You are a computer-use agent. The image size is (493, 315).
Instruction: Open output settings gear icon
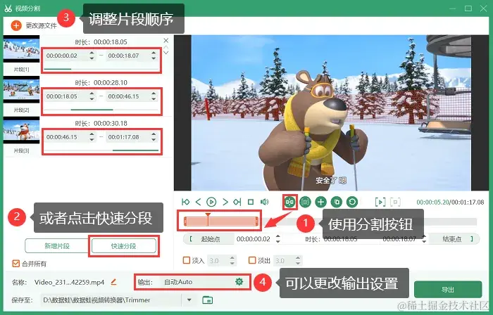pos(239,281)
